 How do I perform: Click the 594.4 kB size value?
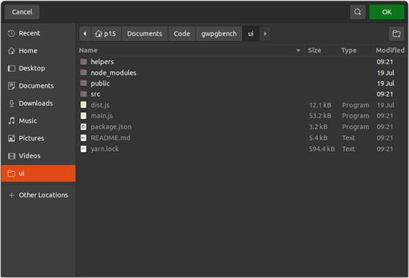[x=322, y=149]
